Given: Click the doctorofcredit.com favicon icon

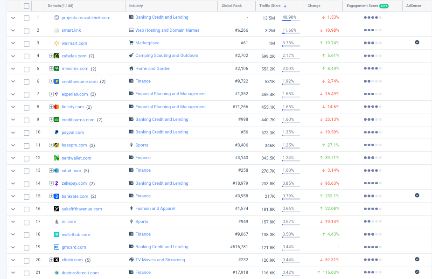Looking at the screenshot, I should (56, 272).
